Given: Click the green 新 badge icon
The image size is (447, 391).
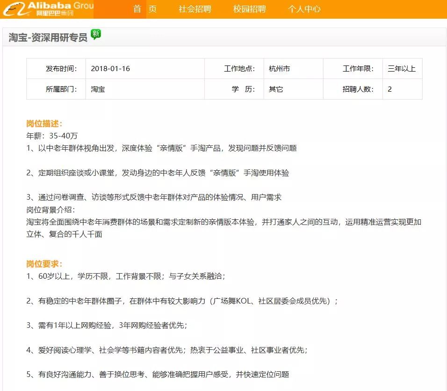Looking at the screenshot, I should coord(96,34).
